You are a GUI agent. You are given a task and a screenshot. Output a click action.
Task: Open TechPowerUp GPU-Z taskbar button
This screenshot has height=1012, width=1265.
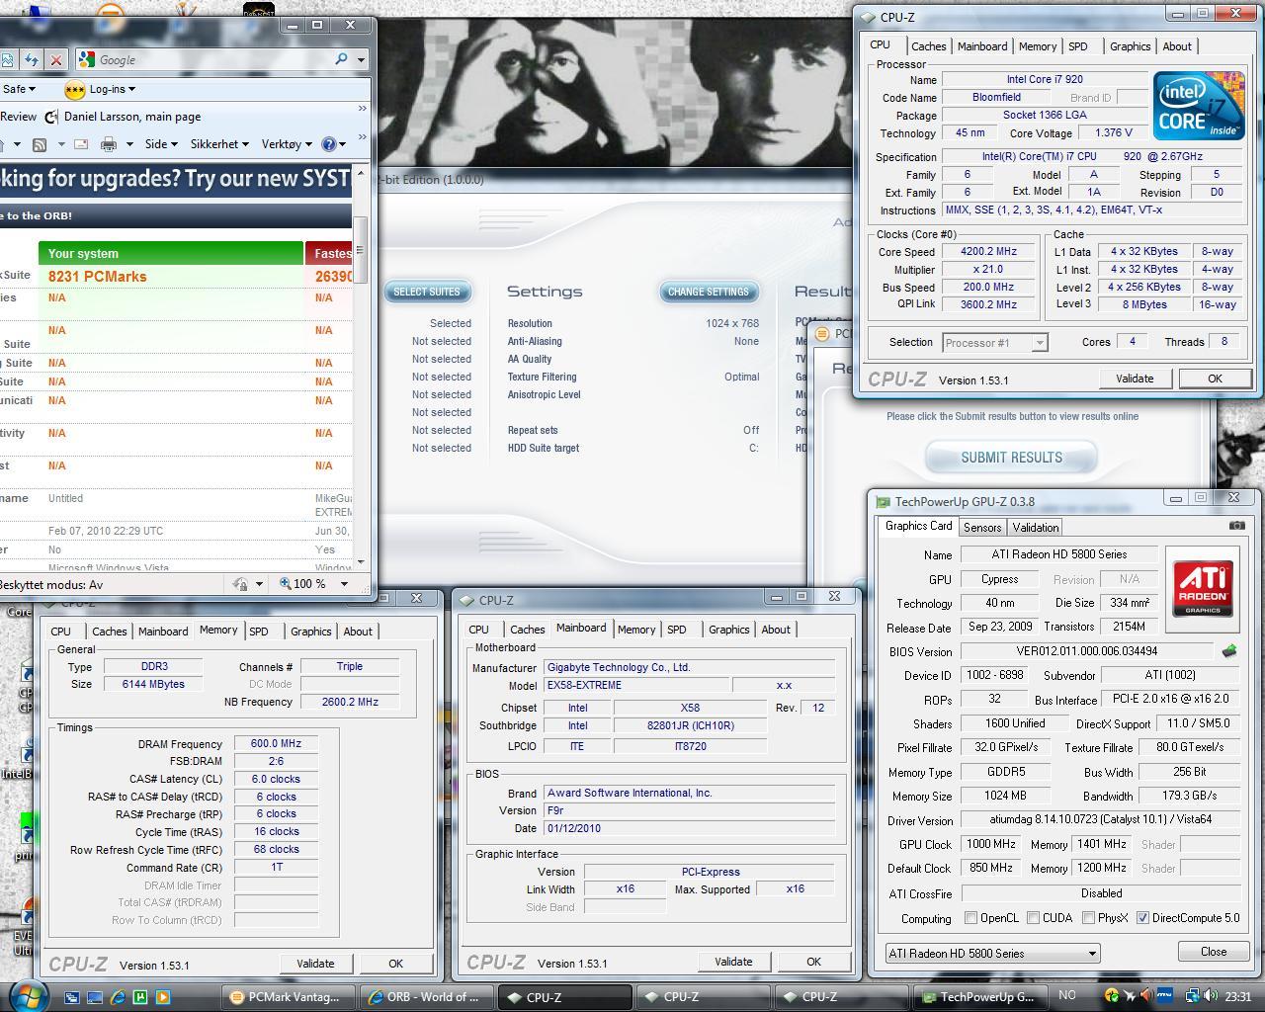point(978,997)
